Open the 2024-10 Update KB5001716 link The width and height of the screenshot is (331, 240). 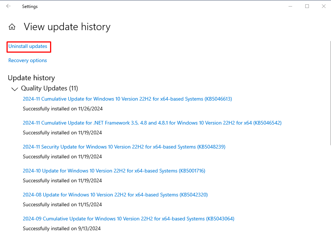pos(114,171)
